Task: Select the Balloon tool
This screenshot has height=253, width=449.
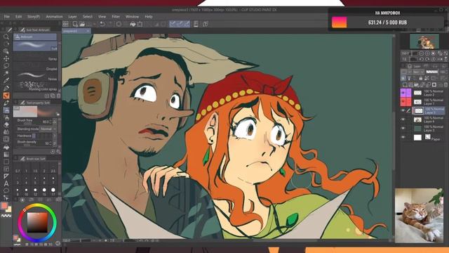Action: coord(6,190)
